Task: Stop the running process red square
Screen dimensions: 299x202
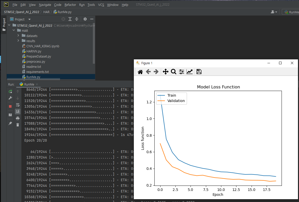Action: [x=10, y=106]
